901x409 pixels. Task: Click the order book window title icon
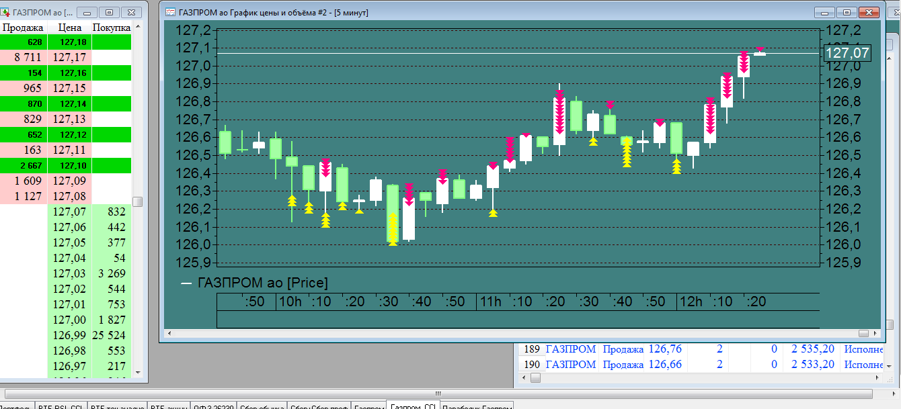point(6,12)
